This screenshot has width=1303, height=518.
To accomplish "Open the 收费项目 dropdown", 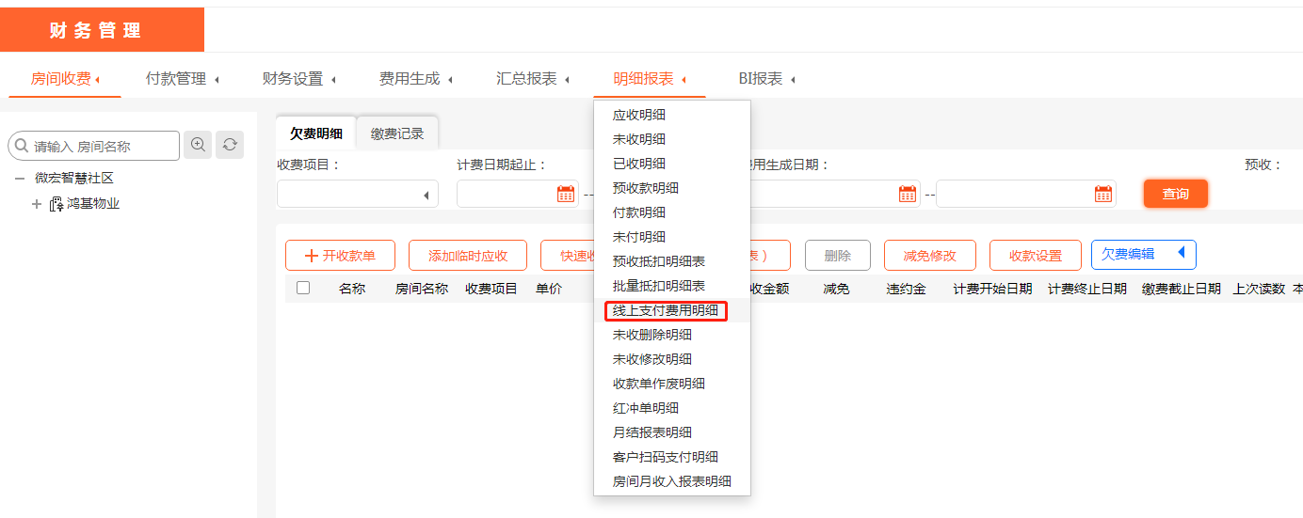I will tap(358, 195).
